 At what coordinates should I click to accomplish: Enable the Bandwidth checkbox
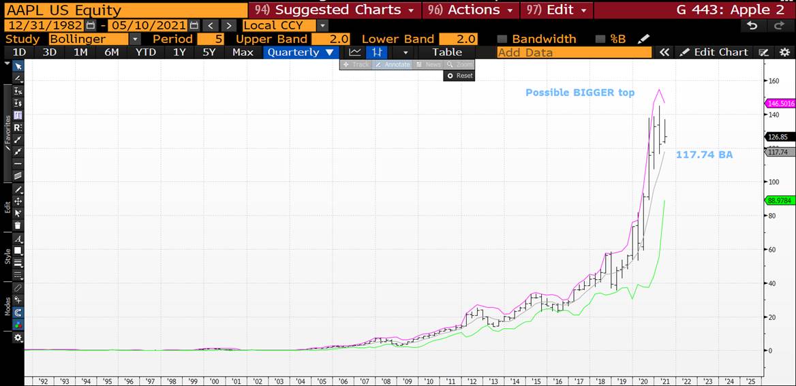502,39
